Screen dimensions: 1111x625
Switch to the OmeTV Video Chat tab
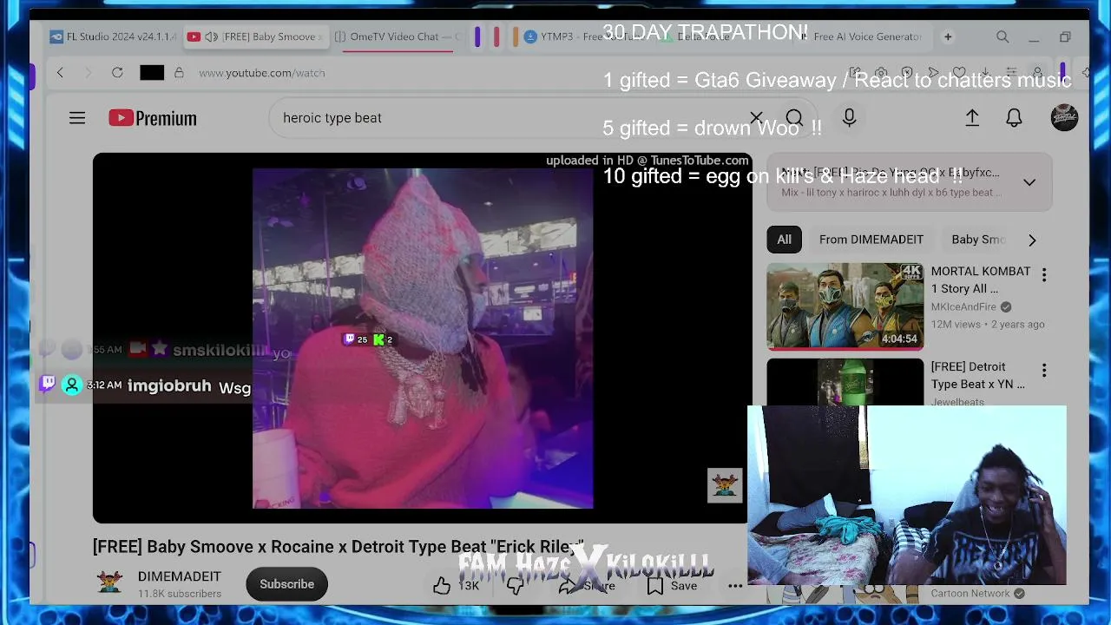coord(398,36)
